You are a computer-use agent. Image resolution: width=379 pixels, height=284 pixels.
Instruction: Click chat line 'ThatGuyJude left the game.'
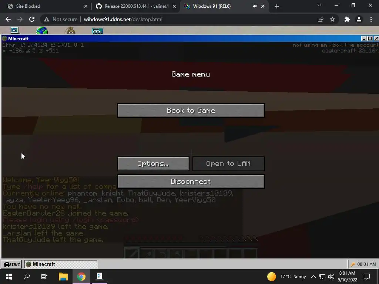(53, 240)
